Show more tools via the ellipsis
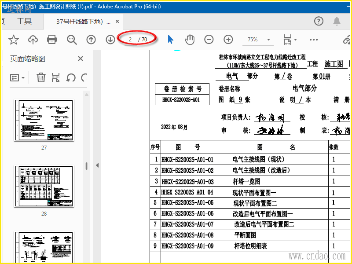The width and height of the screenshot is (352, 264). coord(313,40)
